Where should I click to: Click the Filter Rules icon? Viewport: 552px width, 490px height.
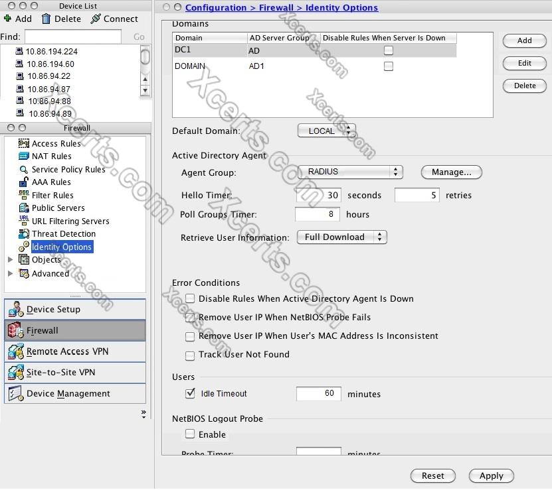[x=24, y=195]
